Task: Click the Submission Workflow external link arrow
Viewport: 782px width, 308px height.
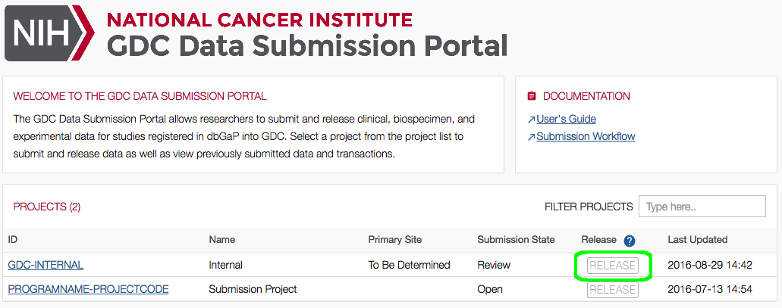Action: point(531,137)
